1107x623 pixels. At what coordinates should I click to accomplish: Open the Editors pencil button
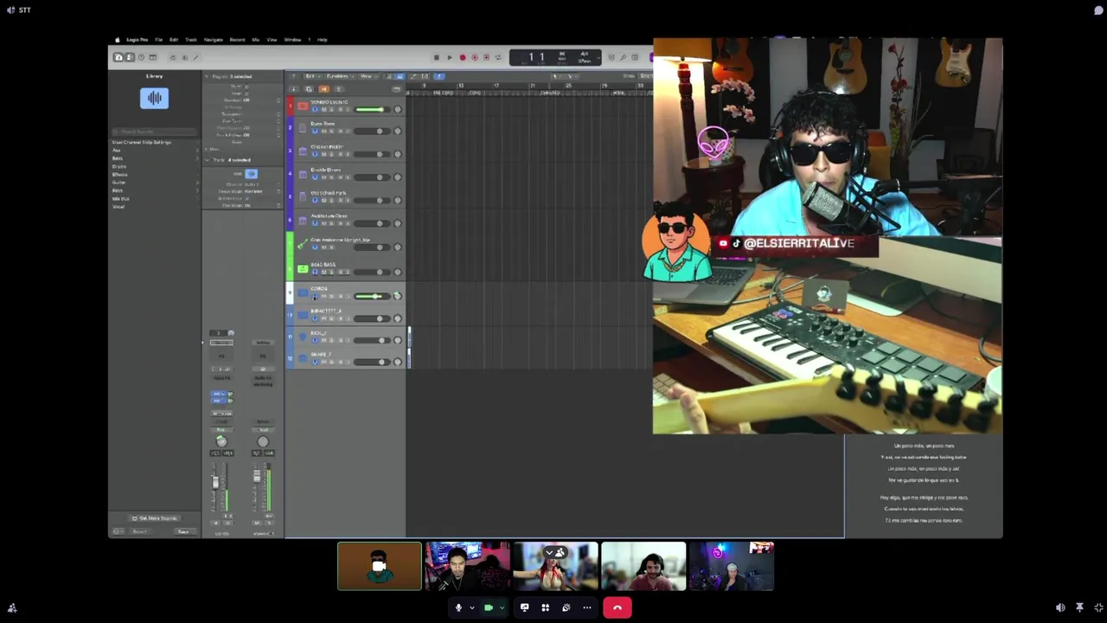tap(195, 57)
